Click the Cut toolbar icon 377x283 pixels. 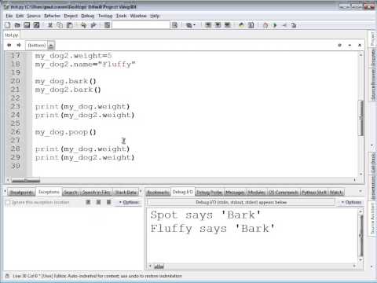tap(50, 25)
